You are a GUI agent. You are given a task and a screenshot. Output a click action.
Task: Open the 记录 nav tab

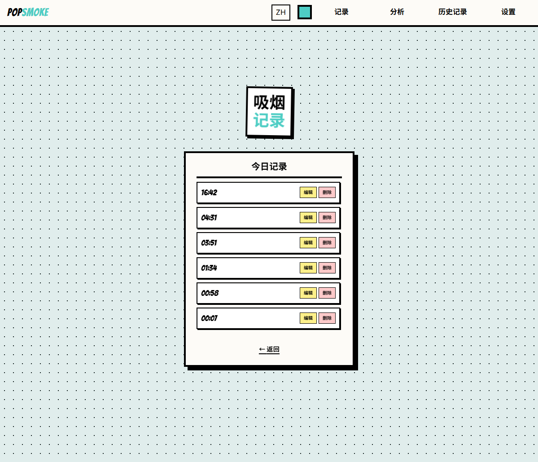[x=341, y=12]
